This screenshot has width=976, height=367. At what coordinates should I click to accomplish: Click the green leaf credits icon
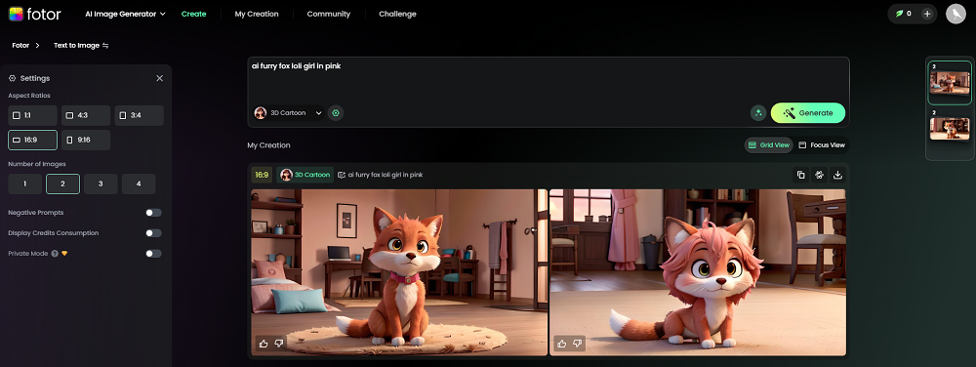899,14
